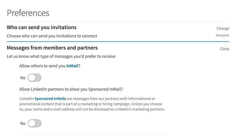This screenshot has height=136, width=237.
Task: Click the 'Allow others to send you' question text
Action: click(42, 66)
